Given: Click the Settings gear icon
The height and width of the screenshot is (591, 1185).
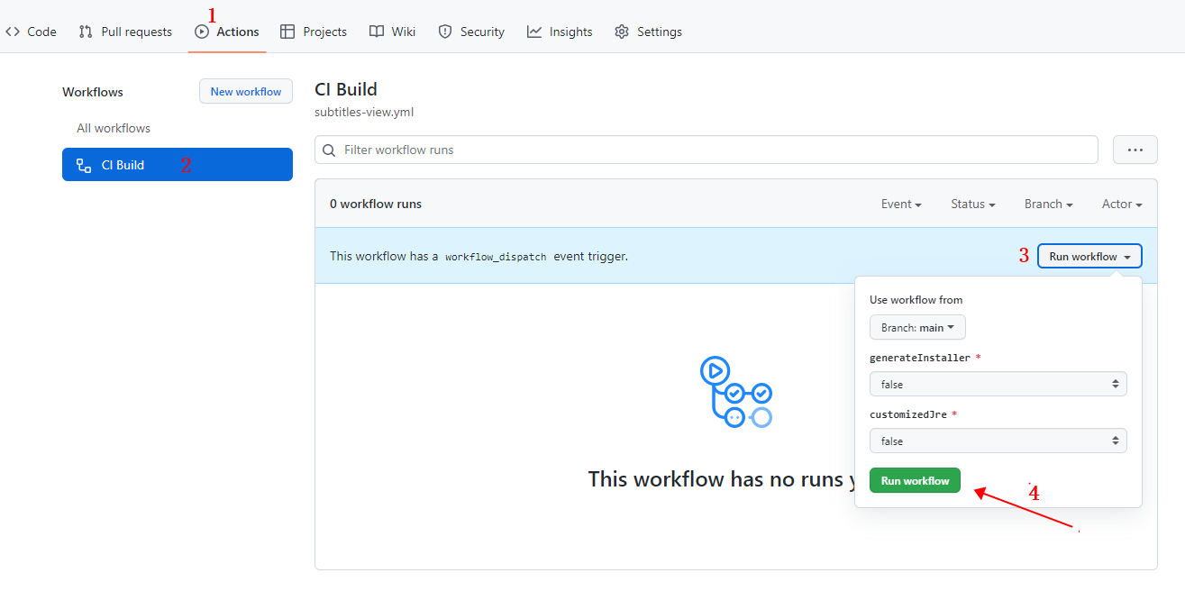Looking at the screenshot, I should 622,32.
